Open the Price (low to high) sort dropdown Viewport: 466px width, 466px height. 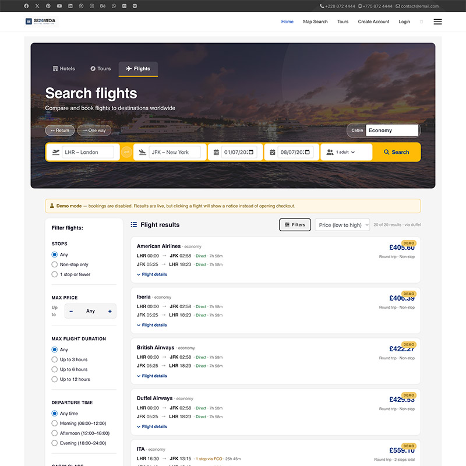[342, 225]
